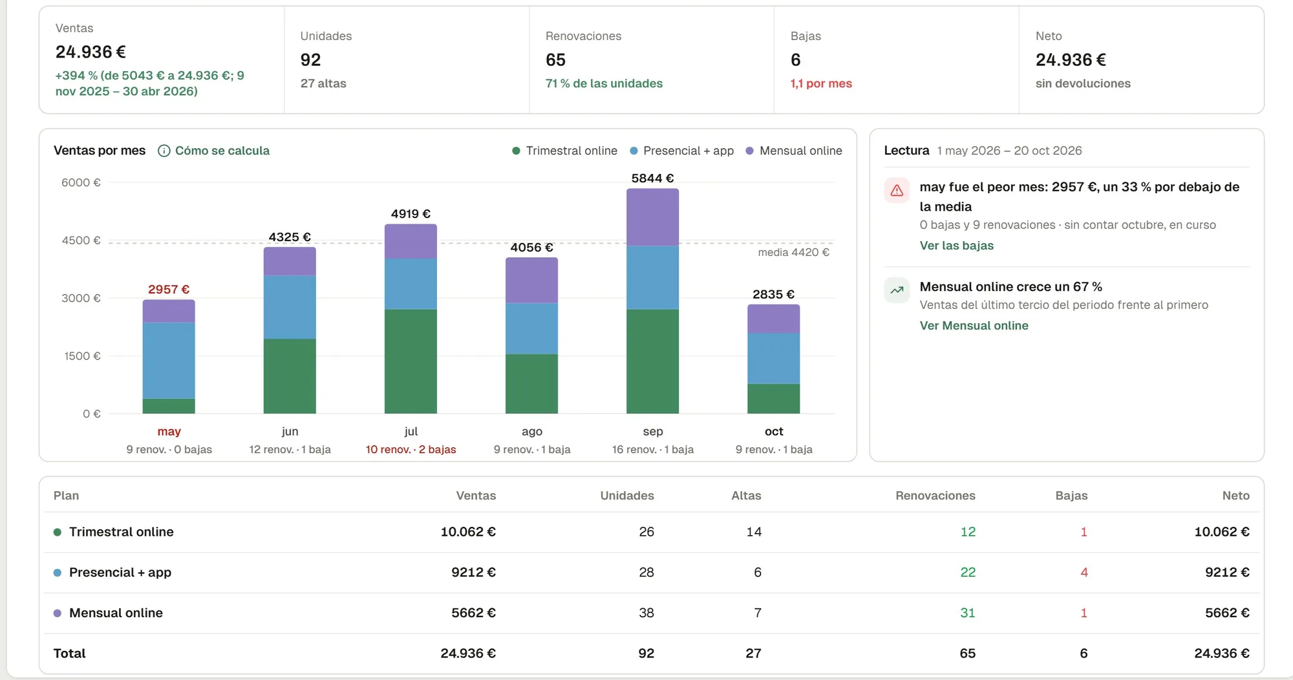Click the info icon beside Cómo se calcula
This screenshot has width=1293, height=680.
(x=164, y=151)
